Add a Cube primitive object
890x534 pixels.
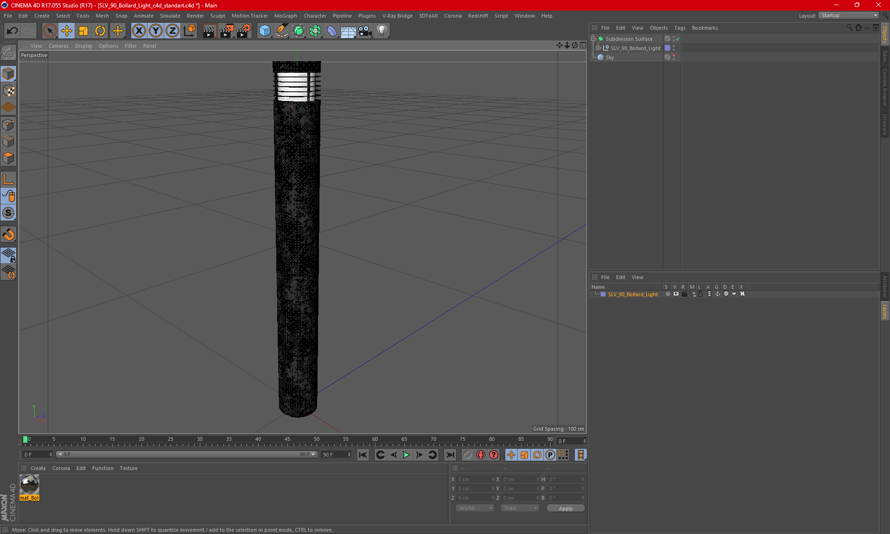[265, 31]
